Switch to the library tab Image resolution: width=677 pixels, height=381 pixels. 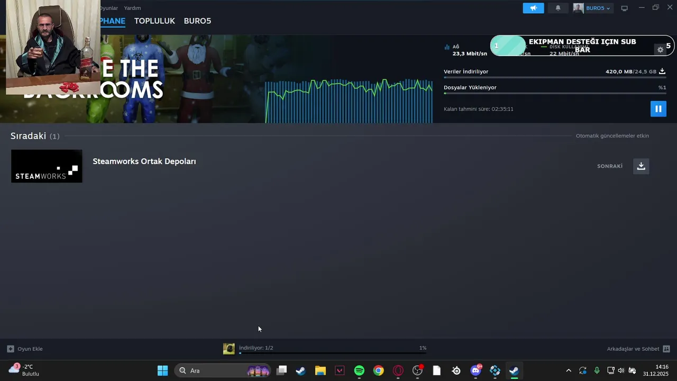click(113, 21)
